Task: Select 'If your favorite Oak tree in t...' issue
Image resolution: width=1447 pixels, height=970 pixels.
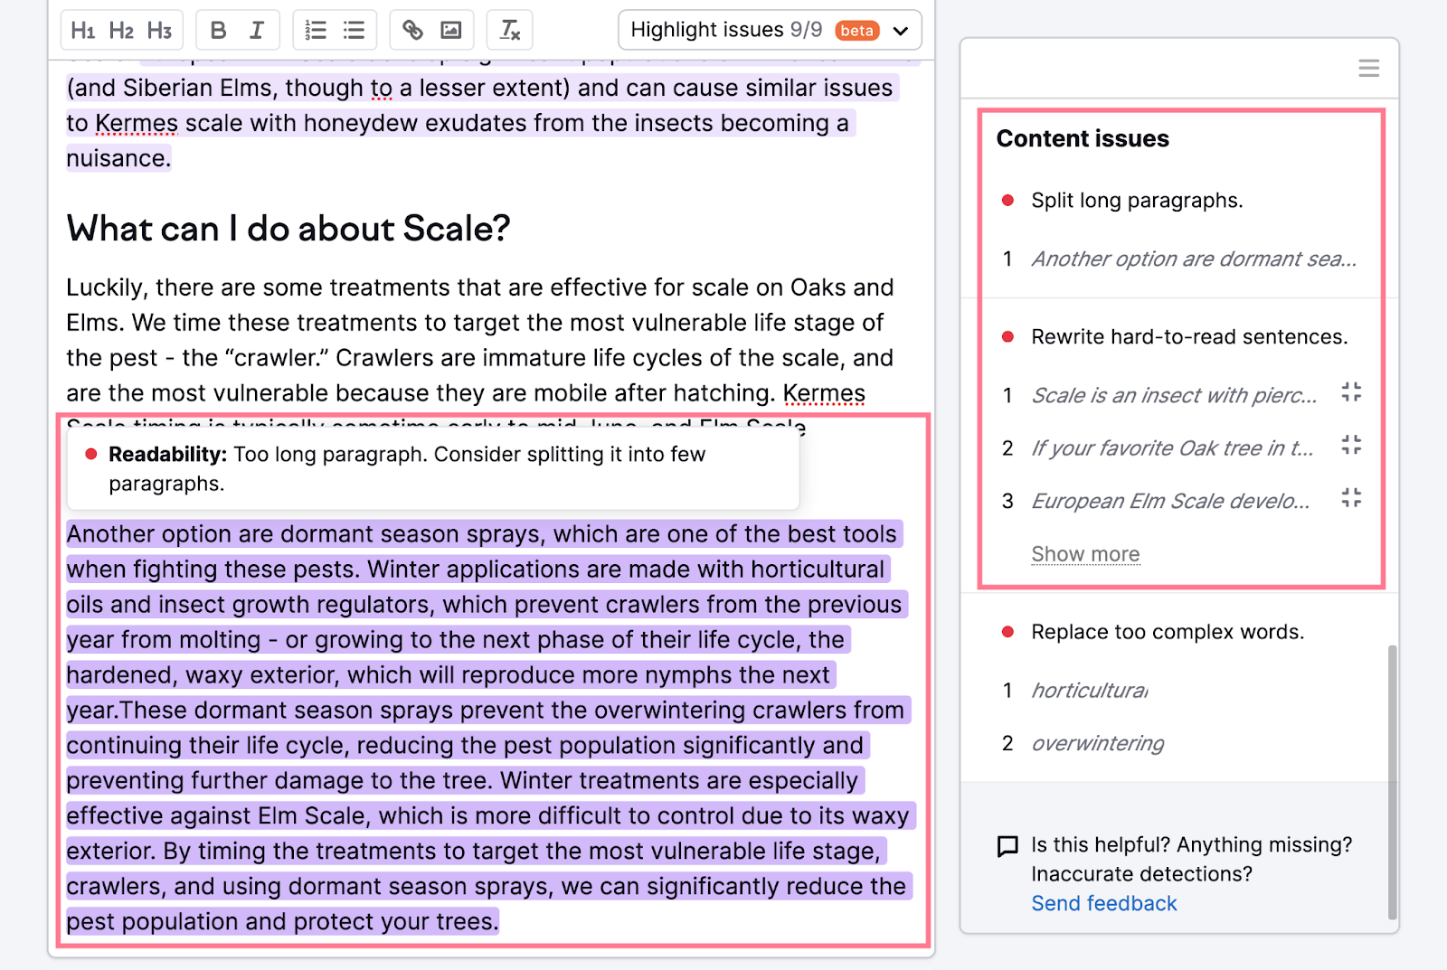Action: (x=1172, y=448)
